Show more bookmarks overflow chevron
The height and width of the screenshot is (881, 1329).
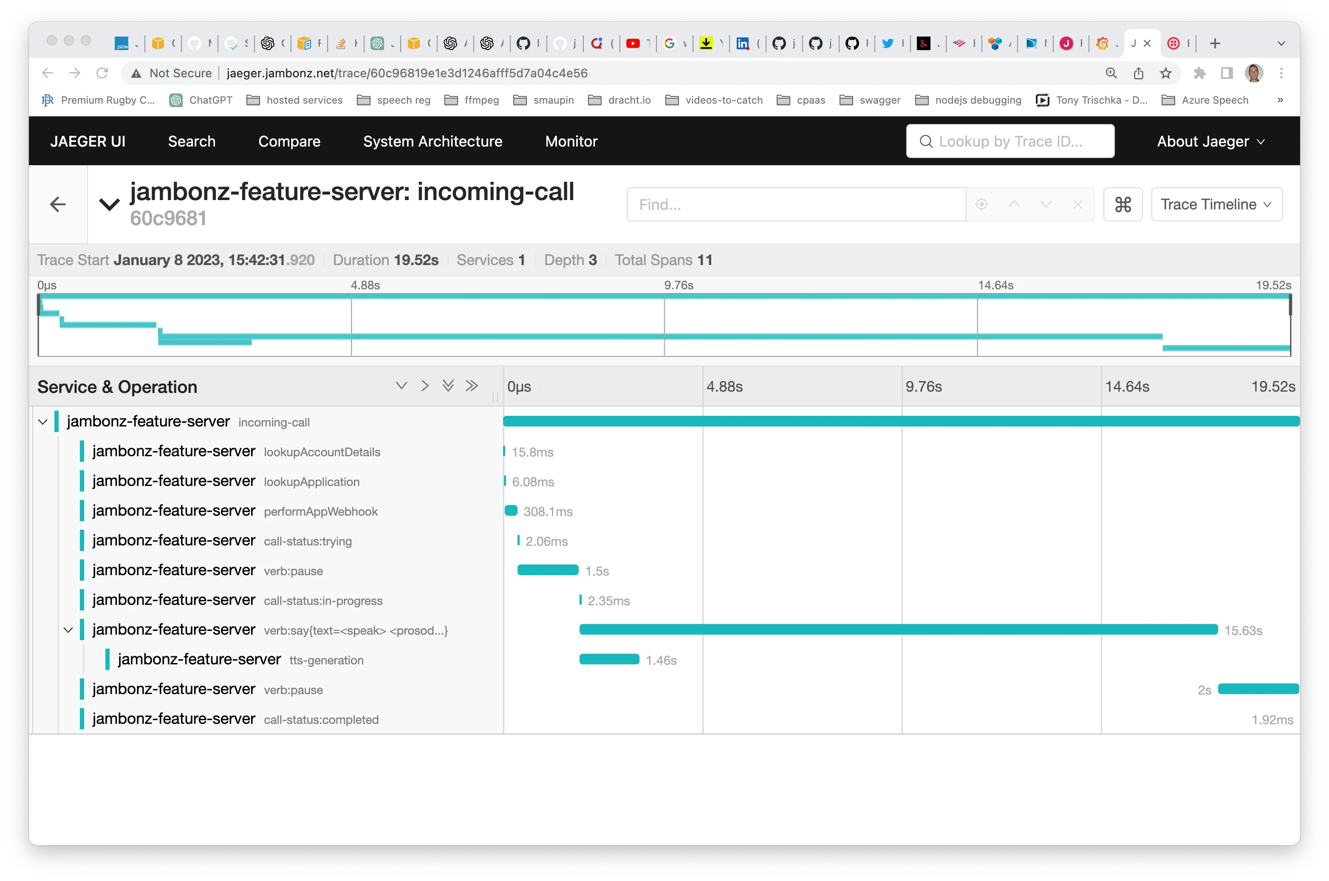(x=1280, y=100)
